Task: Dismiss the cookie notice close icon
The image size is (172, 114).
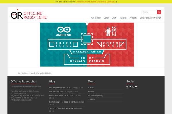Action: 116,2
